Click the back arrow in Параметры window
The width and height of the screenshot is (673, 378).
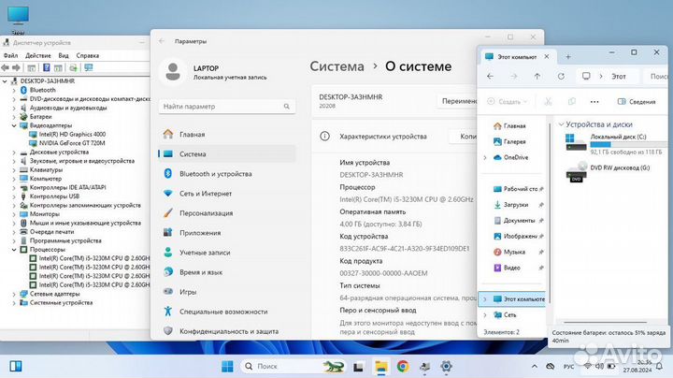[162, 41]
